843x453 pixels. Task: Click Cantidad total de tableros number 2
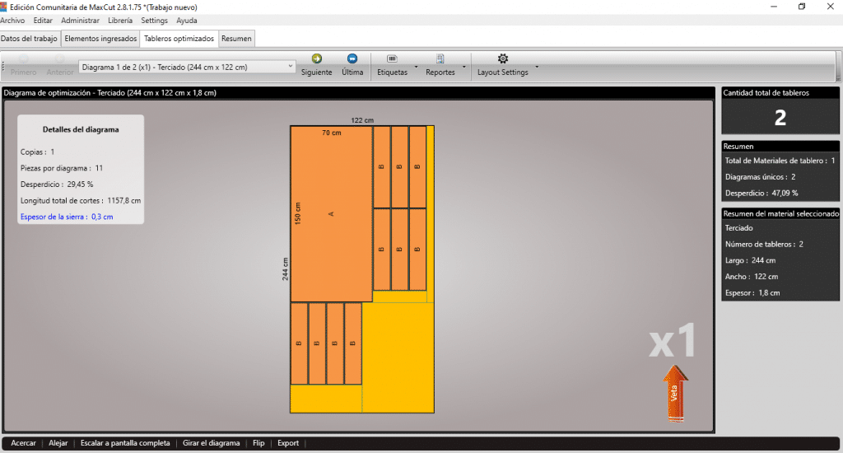click(780, 117)
